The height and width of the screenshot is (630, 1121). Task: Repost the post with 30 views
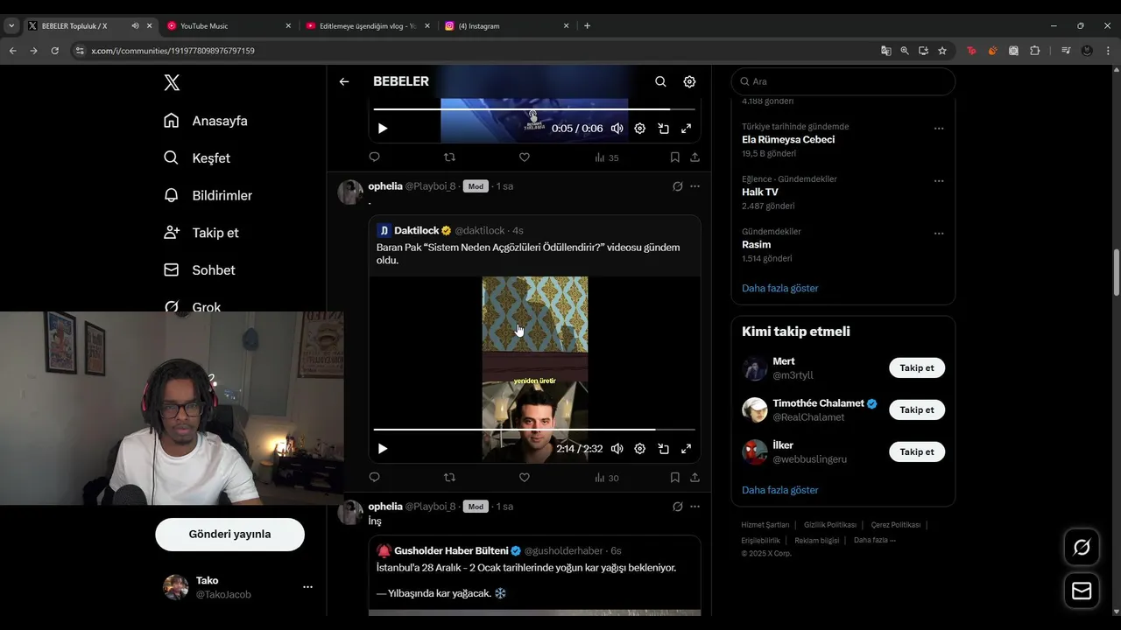[449, 478]
